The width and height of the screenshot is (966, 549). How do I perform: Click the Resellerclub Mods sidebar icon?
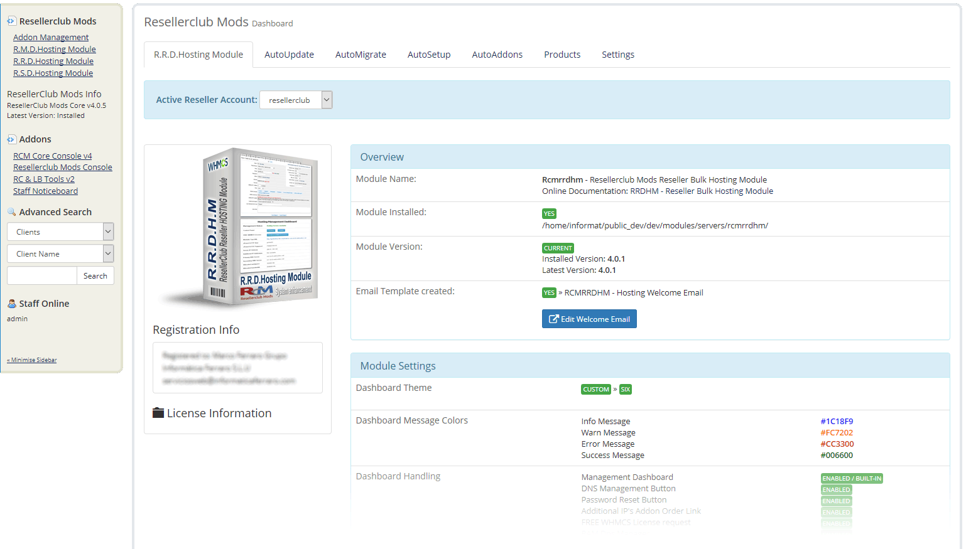click(x=11, y=21)
